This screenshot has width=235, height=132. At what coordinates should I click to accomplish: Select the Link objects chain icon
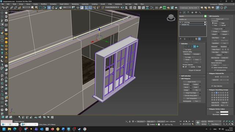12,8
